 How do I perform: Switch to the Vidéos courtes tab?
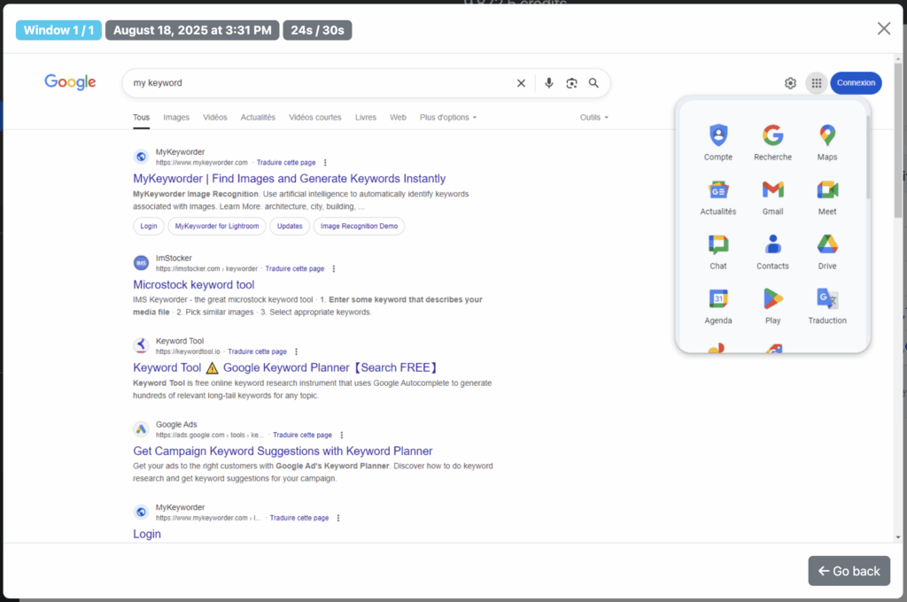coord(315,117)
